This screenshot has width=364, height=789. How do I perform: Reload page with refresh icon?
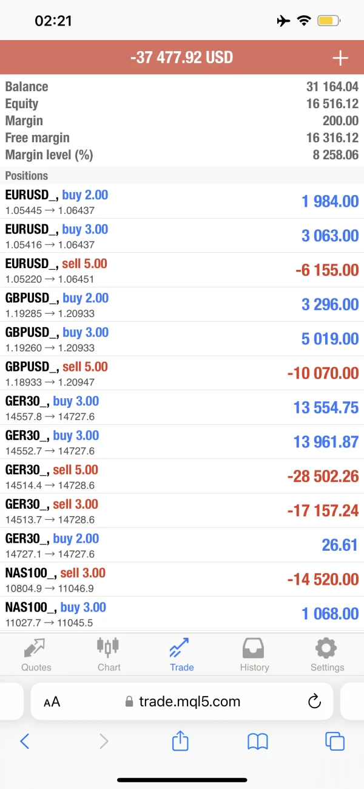(x=314, y=701)
